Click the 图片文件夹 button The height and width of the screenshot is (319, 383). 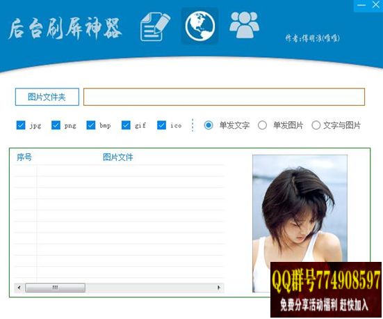point(47,97)
